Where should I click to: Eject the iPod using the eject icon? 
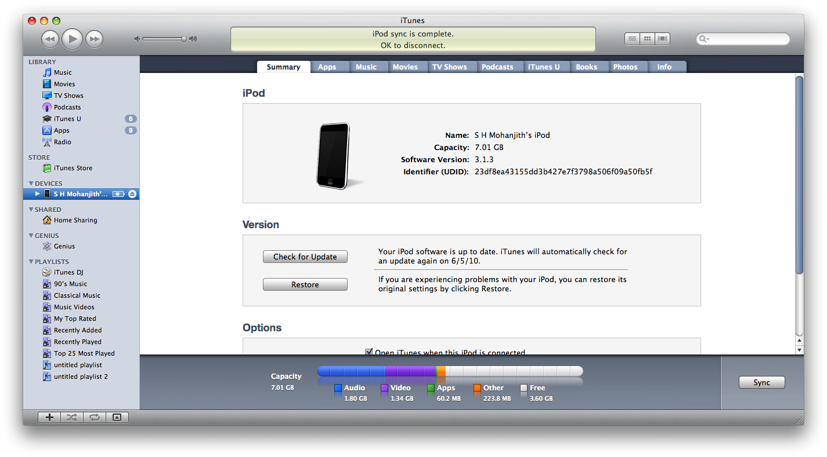tap(132, 194)
